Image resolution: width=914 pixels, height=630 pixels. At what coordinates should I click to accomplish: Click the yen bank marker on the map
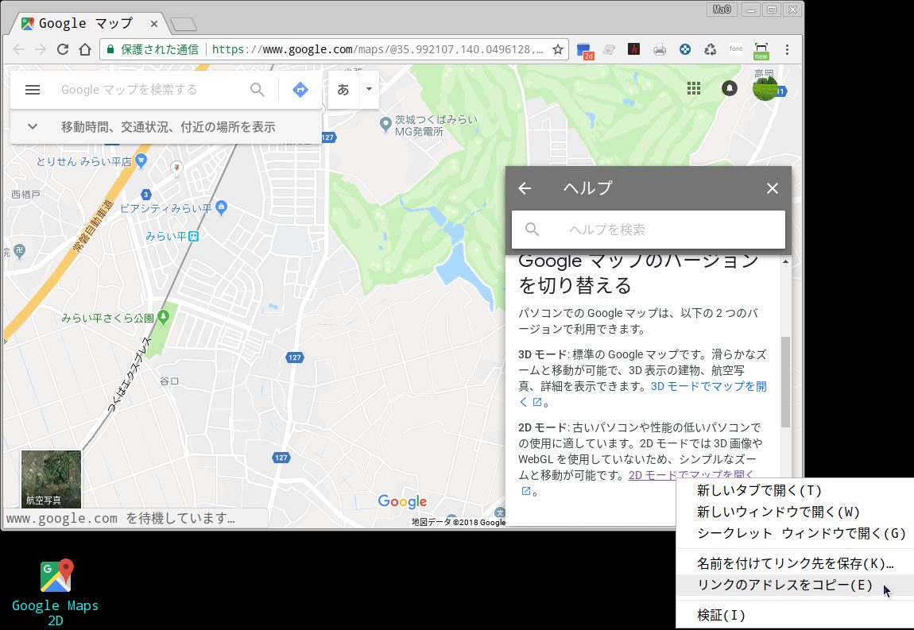(x=176, y=168)
